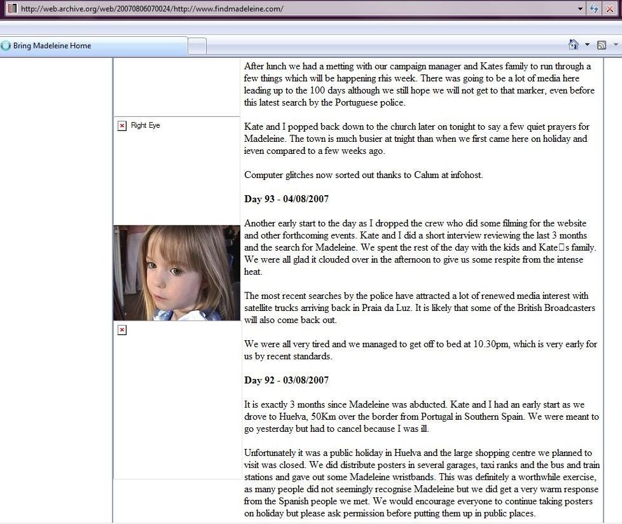Click the web.archive.org URL field
Viewport: 622px width, 524px height.
293,9
